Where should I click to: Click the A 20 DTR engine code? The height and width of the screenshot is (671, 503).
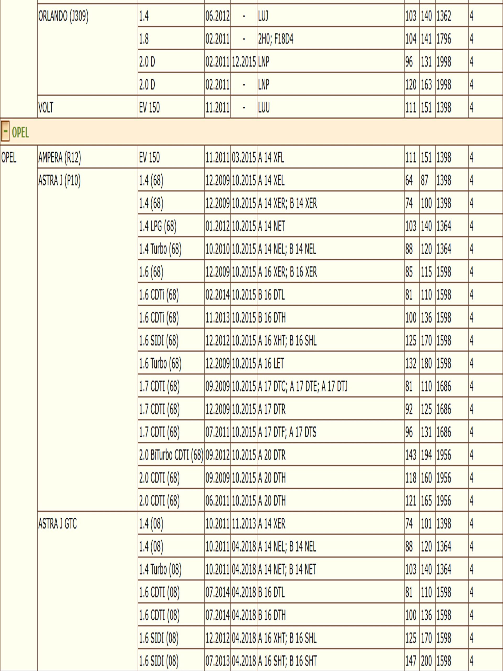click(272, 455)
